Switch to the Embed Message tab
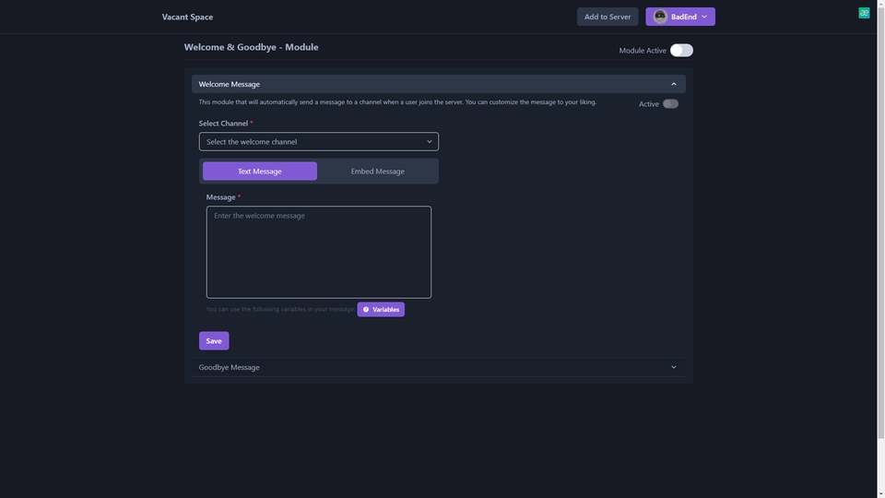This screenshot has height=498, width=885. 378,172
